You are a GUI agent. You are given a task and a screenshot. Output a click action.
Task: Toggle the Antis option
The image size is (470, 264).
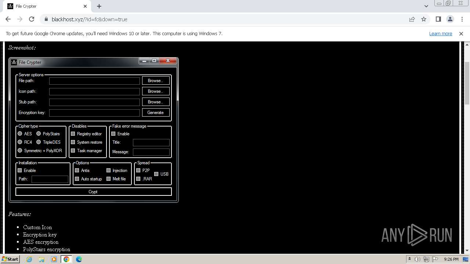77,170
